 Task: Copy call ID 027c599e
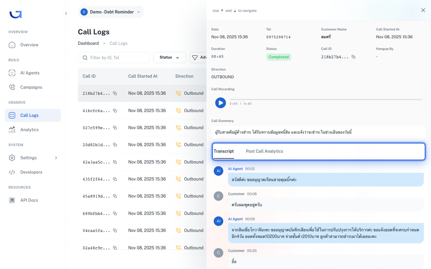point(115,128)
